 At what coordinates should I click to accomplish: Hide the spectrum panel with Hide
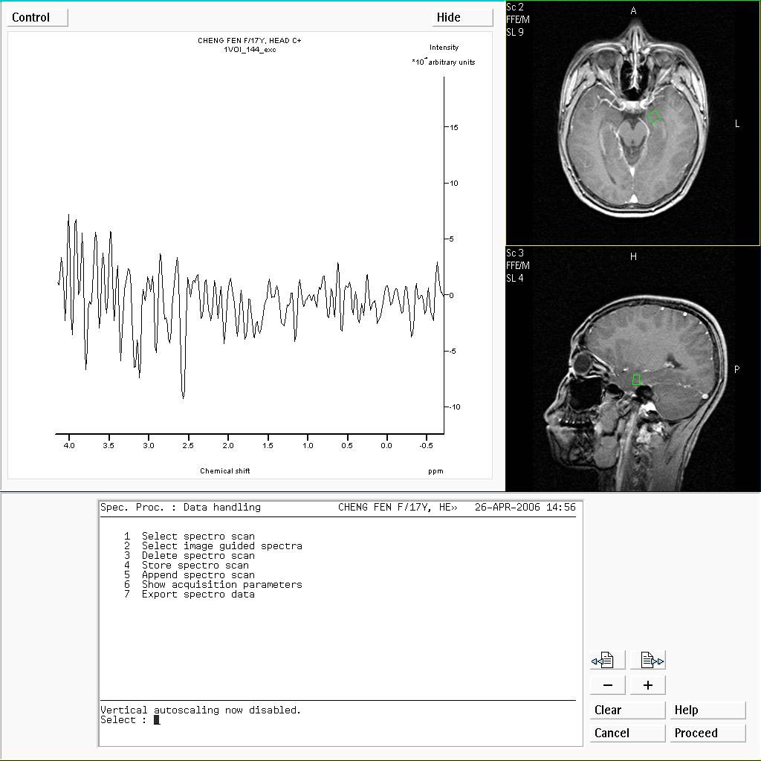[x=462, y=18]
